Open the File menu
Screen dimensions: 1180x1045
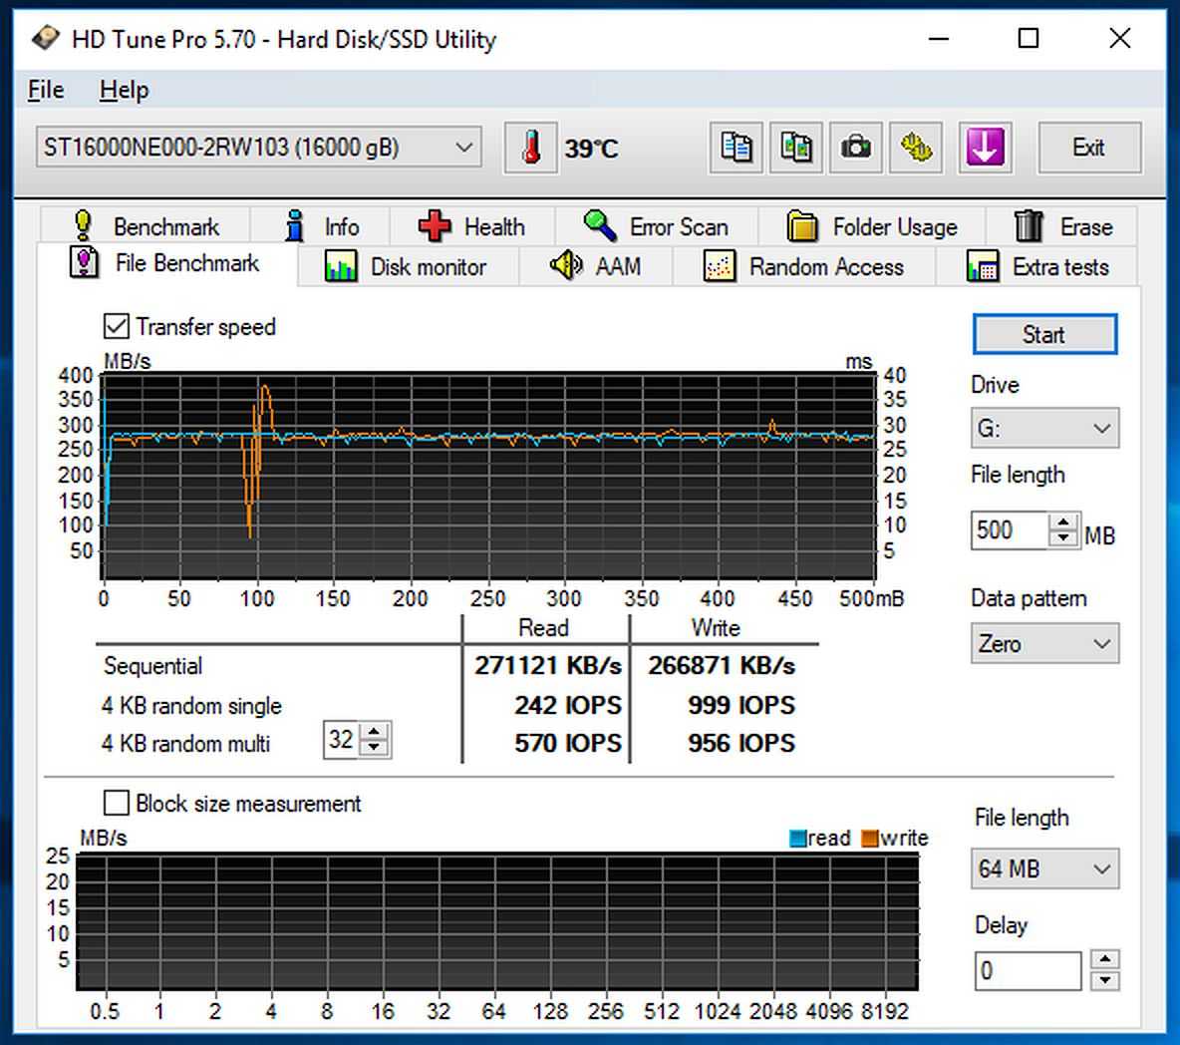tap(46, 90)
